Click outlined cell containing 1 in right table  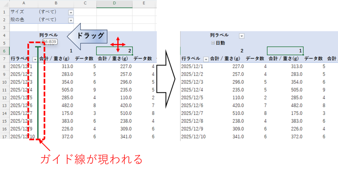[285, 51]
